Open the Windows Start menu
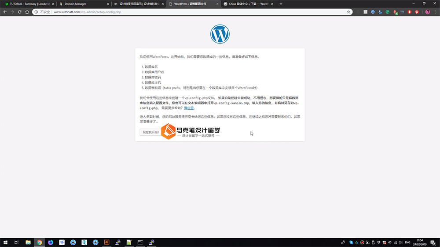Viewport: 440px width, 247px height. pyautogui.click(x=5, y=242)
